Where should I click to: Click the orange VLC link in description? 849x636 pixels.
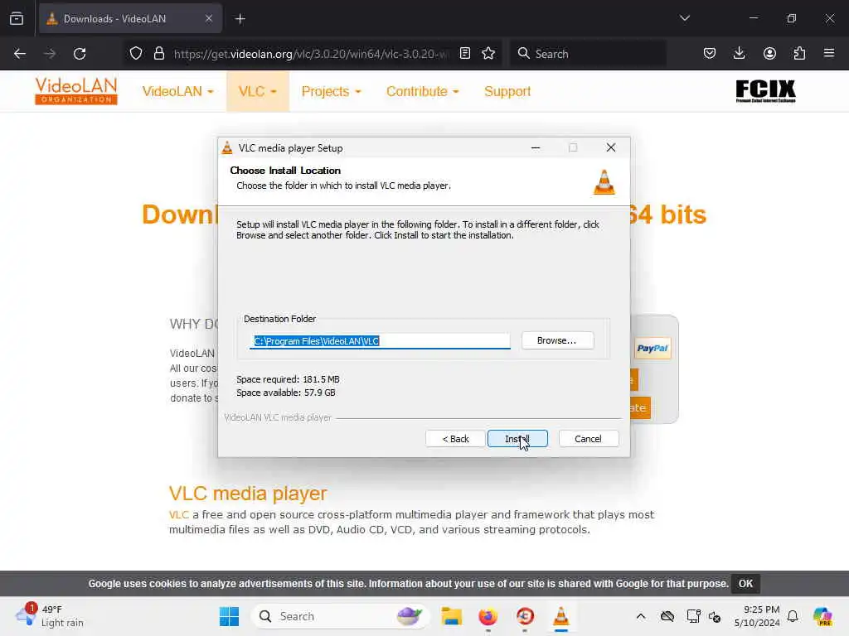tap(179, 514)
